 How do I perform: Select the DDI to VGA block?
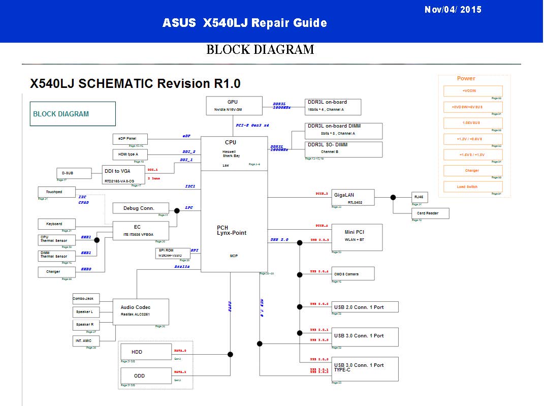(x=123, y=175)
